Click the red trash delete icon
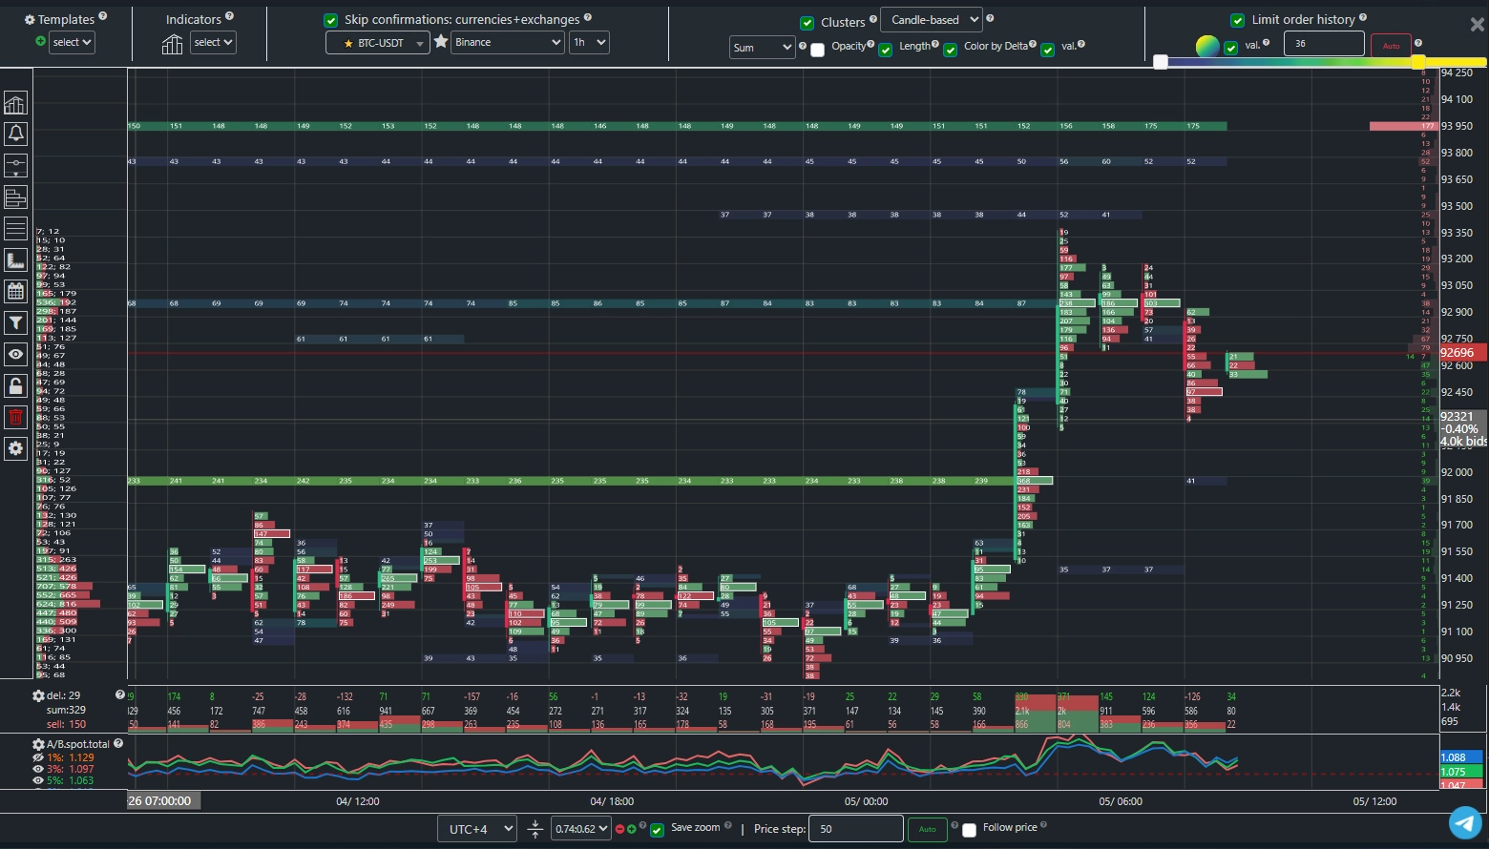This screenshot has width=1489, height=849. tap(16, 417)
